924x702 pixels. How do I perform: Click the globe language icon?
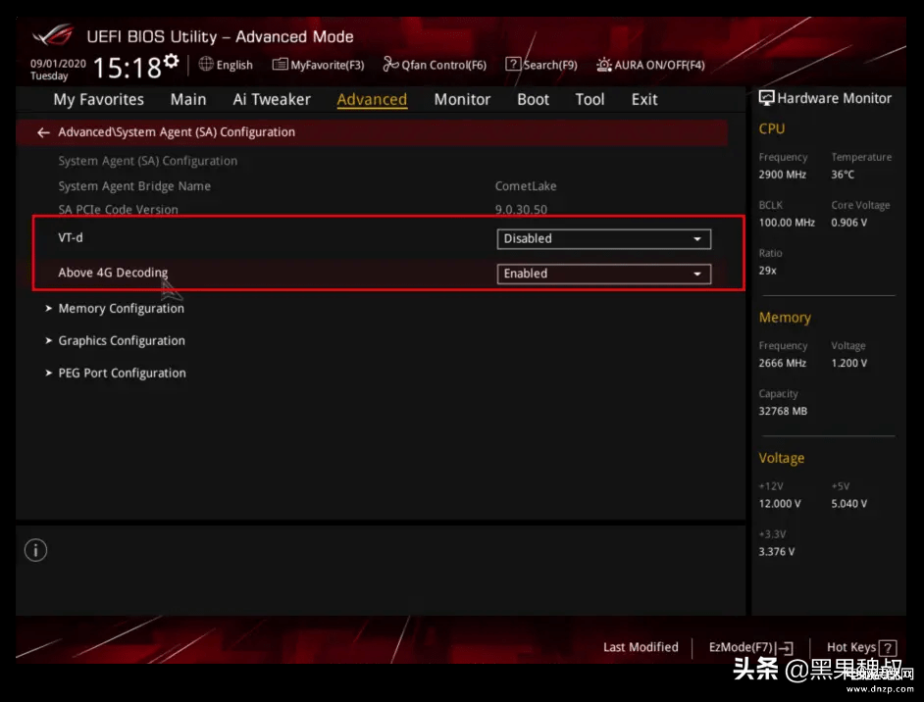point(206,65)
